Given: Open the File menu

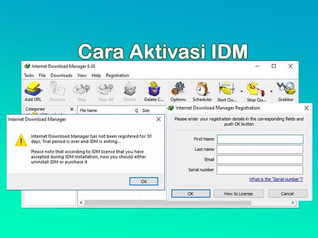Looking at the screenshot, I should tap(42, 75).
